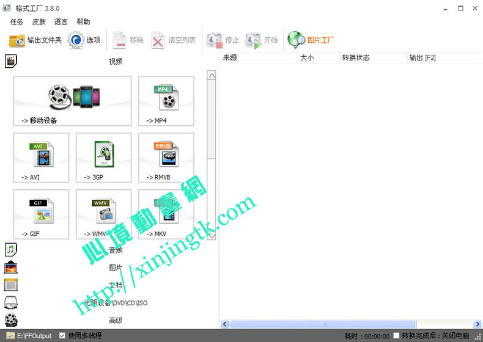Open the 任务 menu
483x342 pixels.
point(17,21)
